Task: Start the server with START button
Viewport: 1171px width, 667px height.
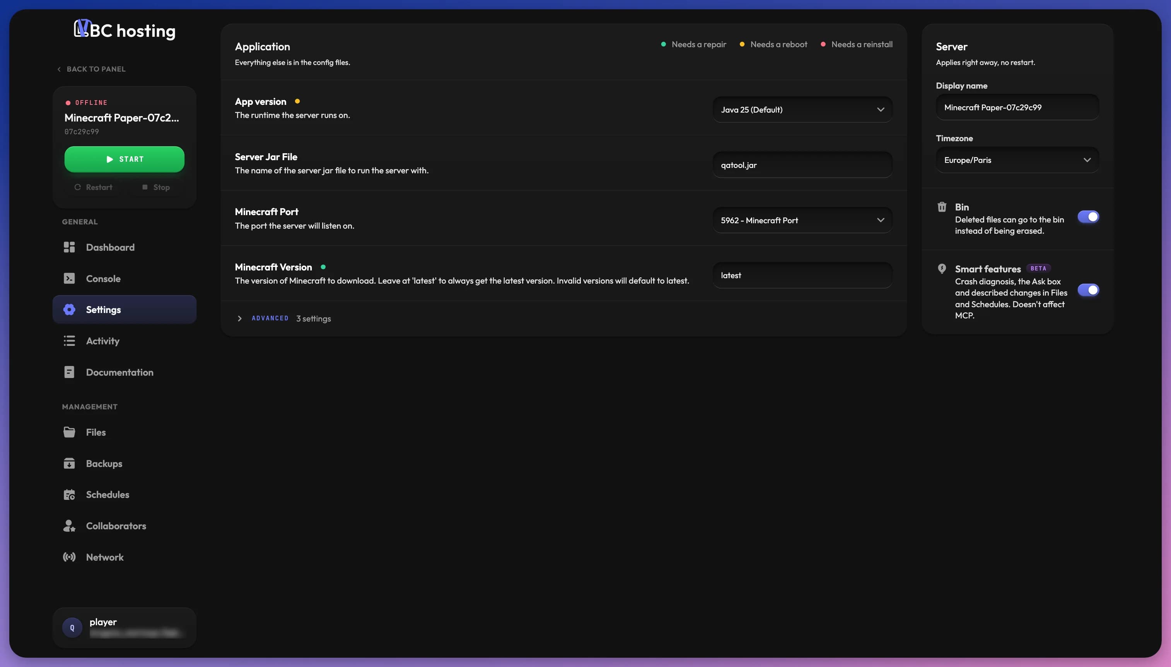Action: [125, 159]
